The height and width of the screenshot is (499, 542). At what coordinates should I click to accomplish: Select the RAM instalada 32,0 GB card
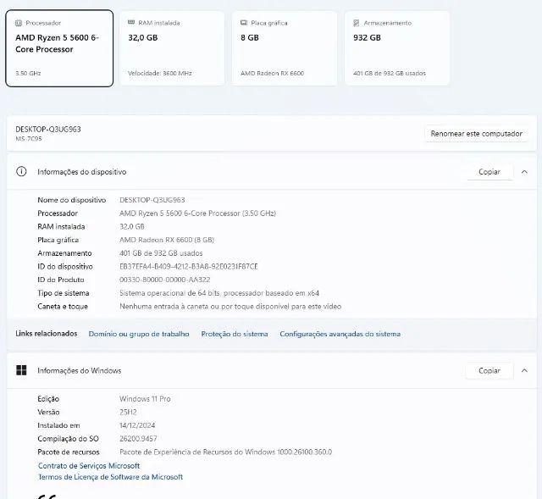click(x=172, y=48)
